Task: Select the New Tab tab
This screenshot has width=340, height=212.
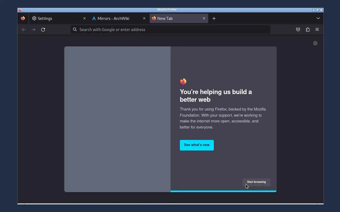Action: (179, 18)
